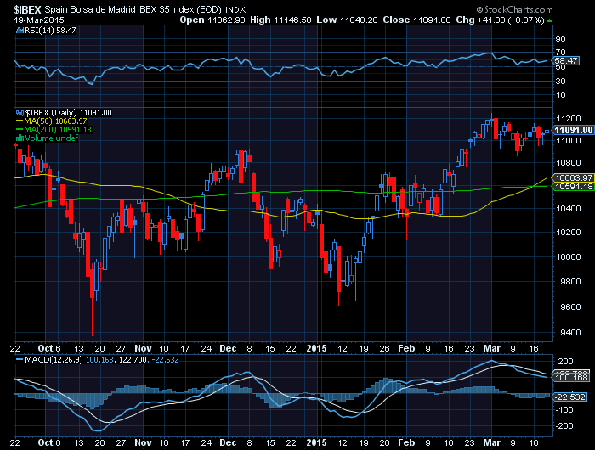The image size is (595, 450).
Task: Click the MA(200) 10591.18 legend entry
Action: (x=54, y=130)
